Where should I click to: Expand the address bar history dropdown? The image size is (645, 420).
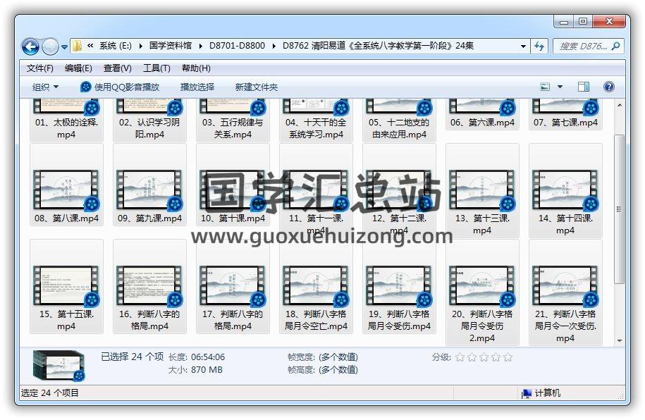[x=523, y=47]
